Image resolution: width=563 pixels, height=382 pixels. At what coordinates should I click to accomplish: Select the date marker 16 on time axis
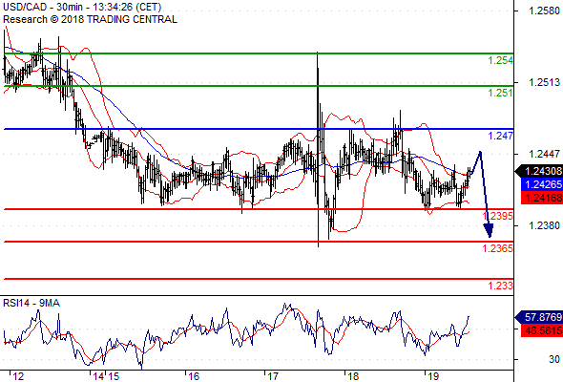(x=194, y=376)
